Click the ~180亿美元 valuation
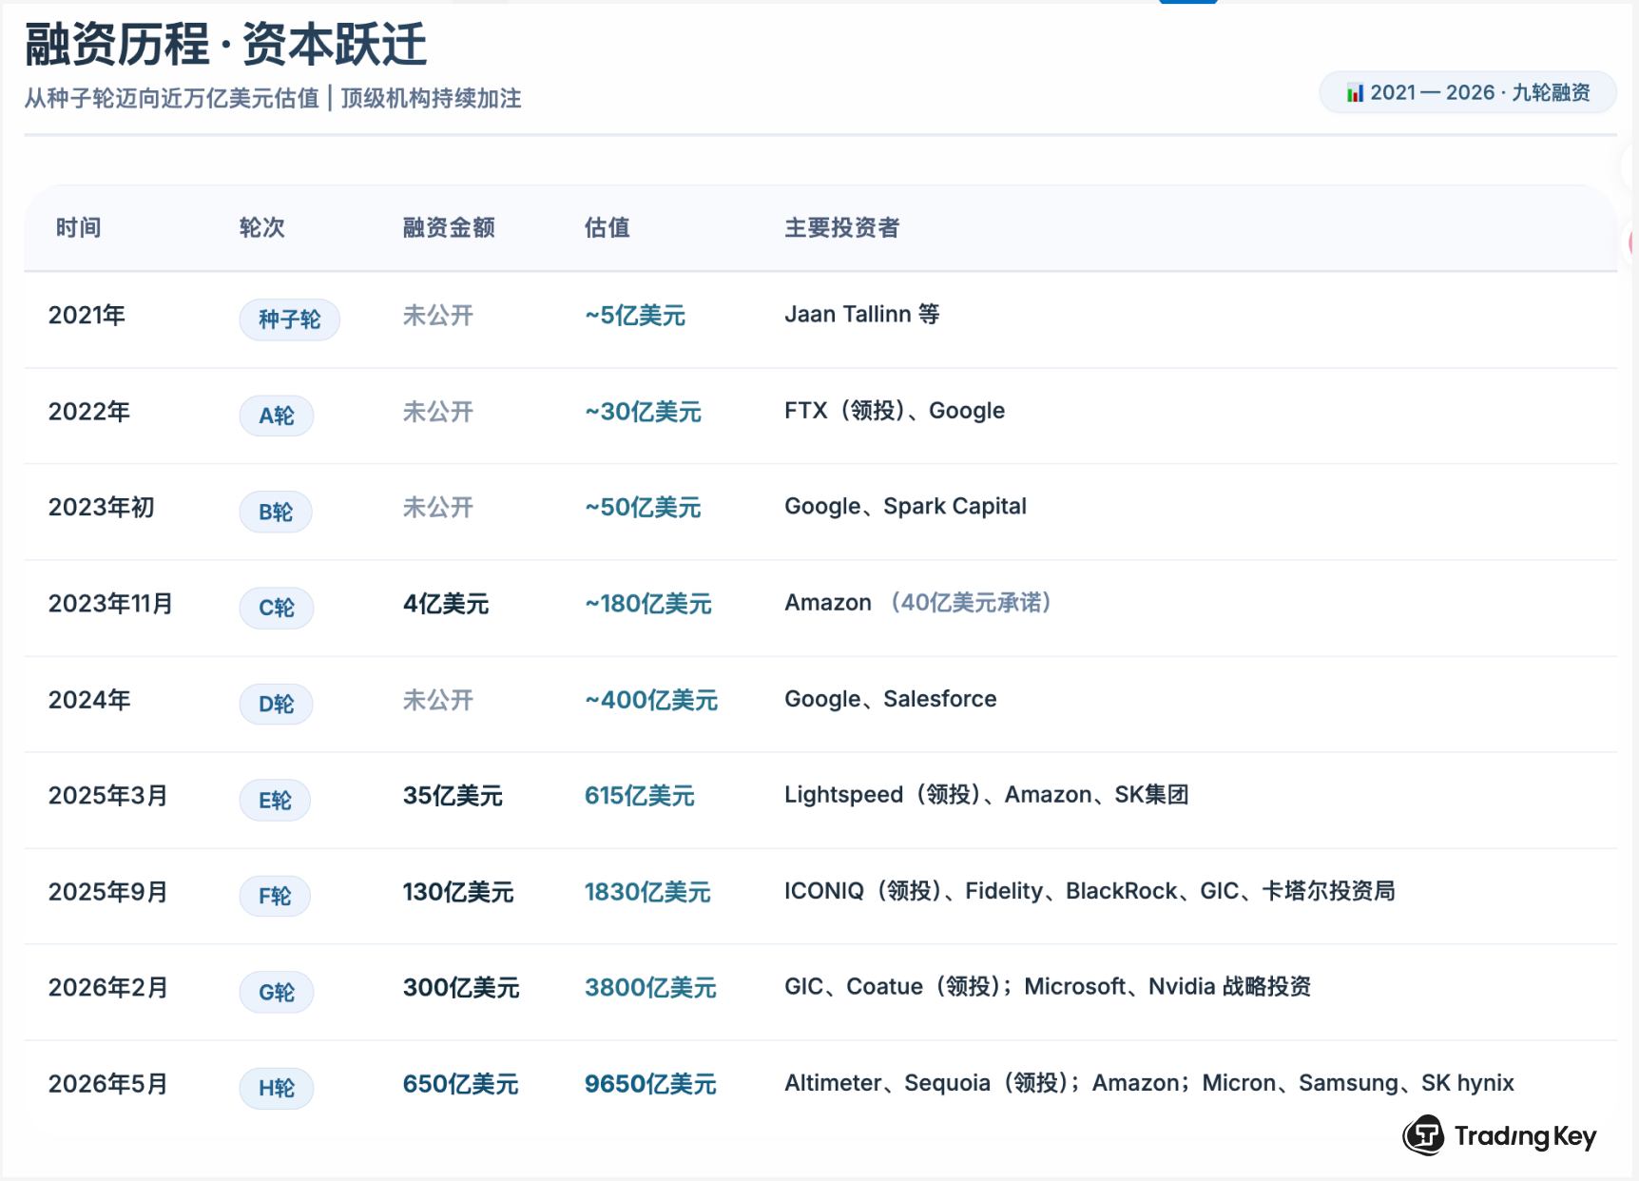 point(648,603)
